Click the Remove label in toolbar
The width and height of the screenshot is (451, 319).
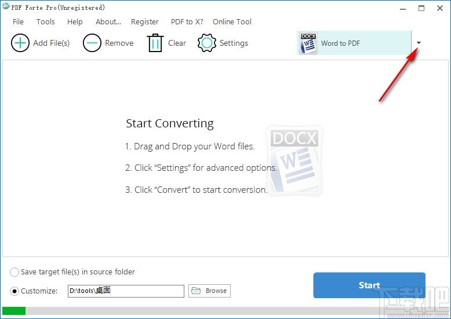[119, 43]
